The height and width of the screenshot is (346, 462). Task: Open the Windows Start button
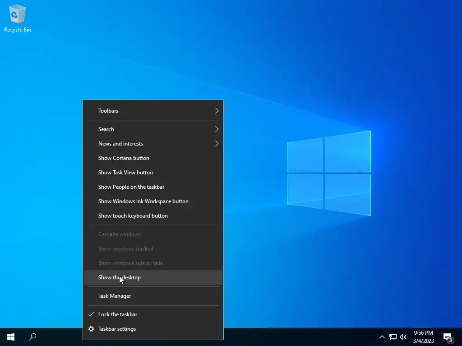[x=11, y=337]
